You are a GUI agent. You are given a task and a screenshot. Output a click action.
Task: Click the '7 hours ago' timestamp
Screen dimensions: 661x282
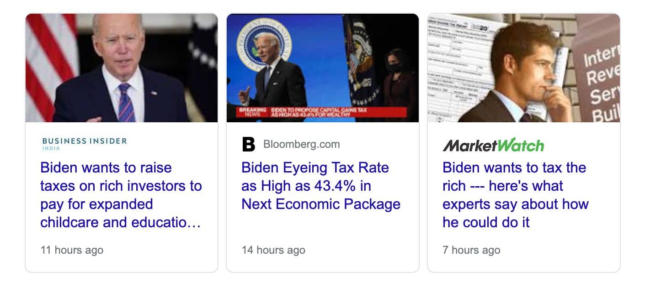tap(471, 250)
